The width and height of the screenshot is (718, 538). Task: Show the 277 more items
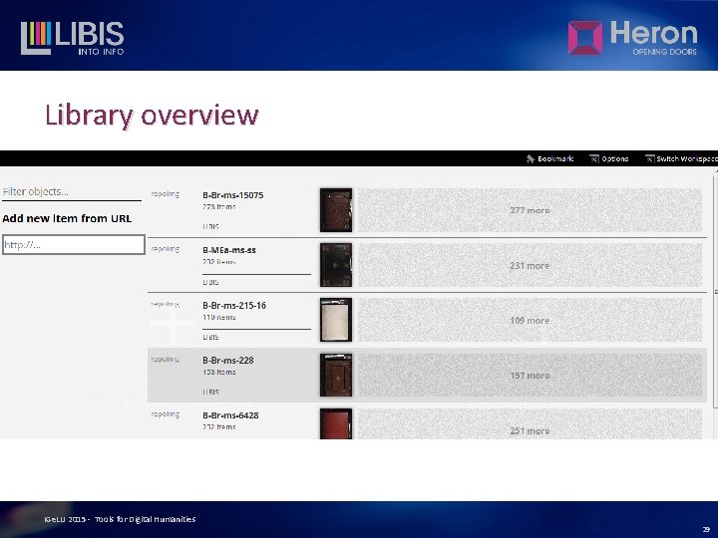click(x=530, y=210)
